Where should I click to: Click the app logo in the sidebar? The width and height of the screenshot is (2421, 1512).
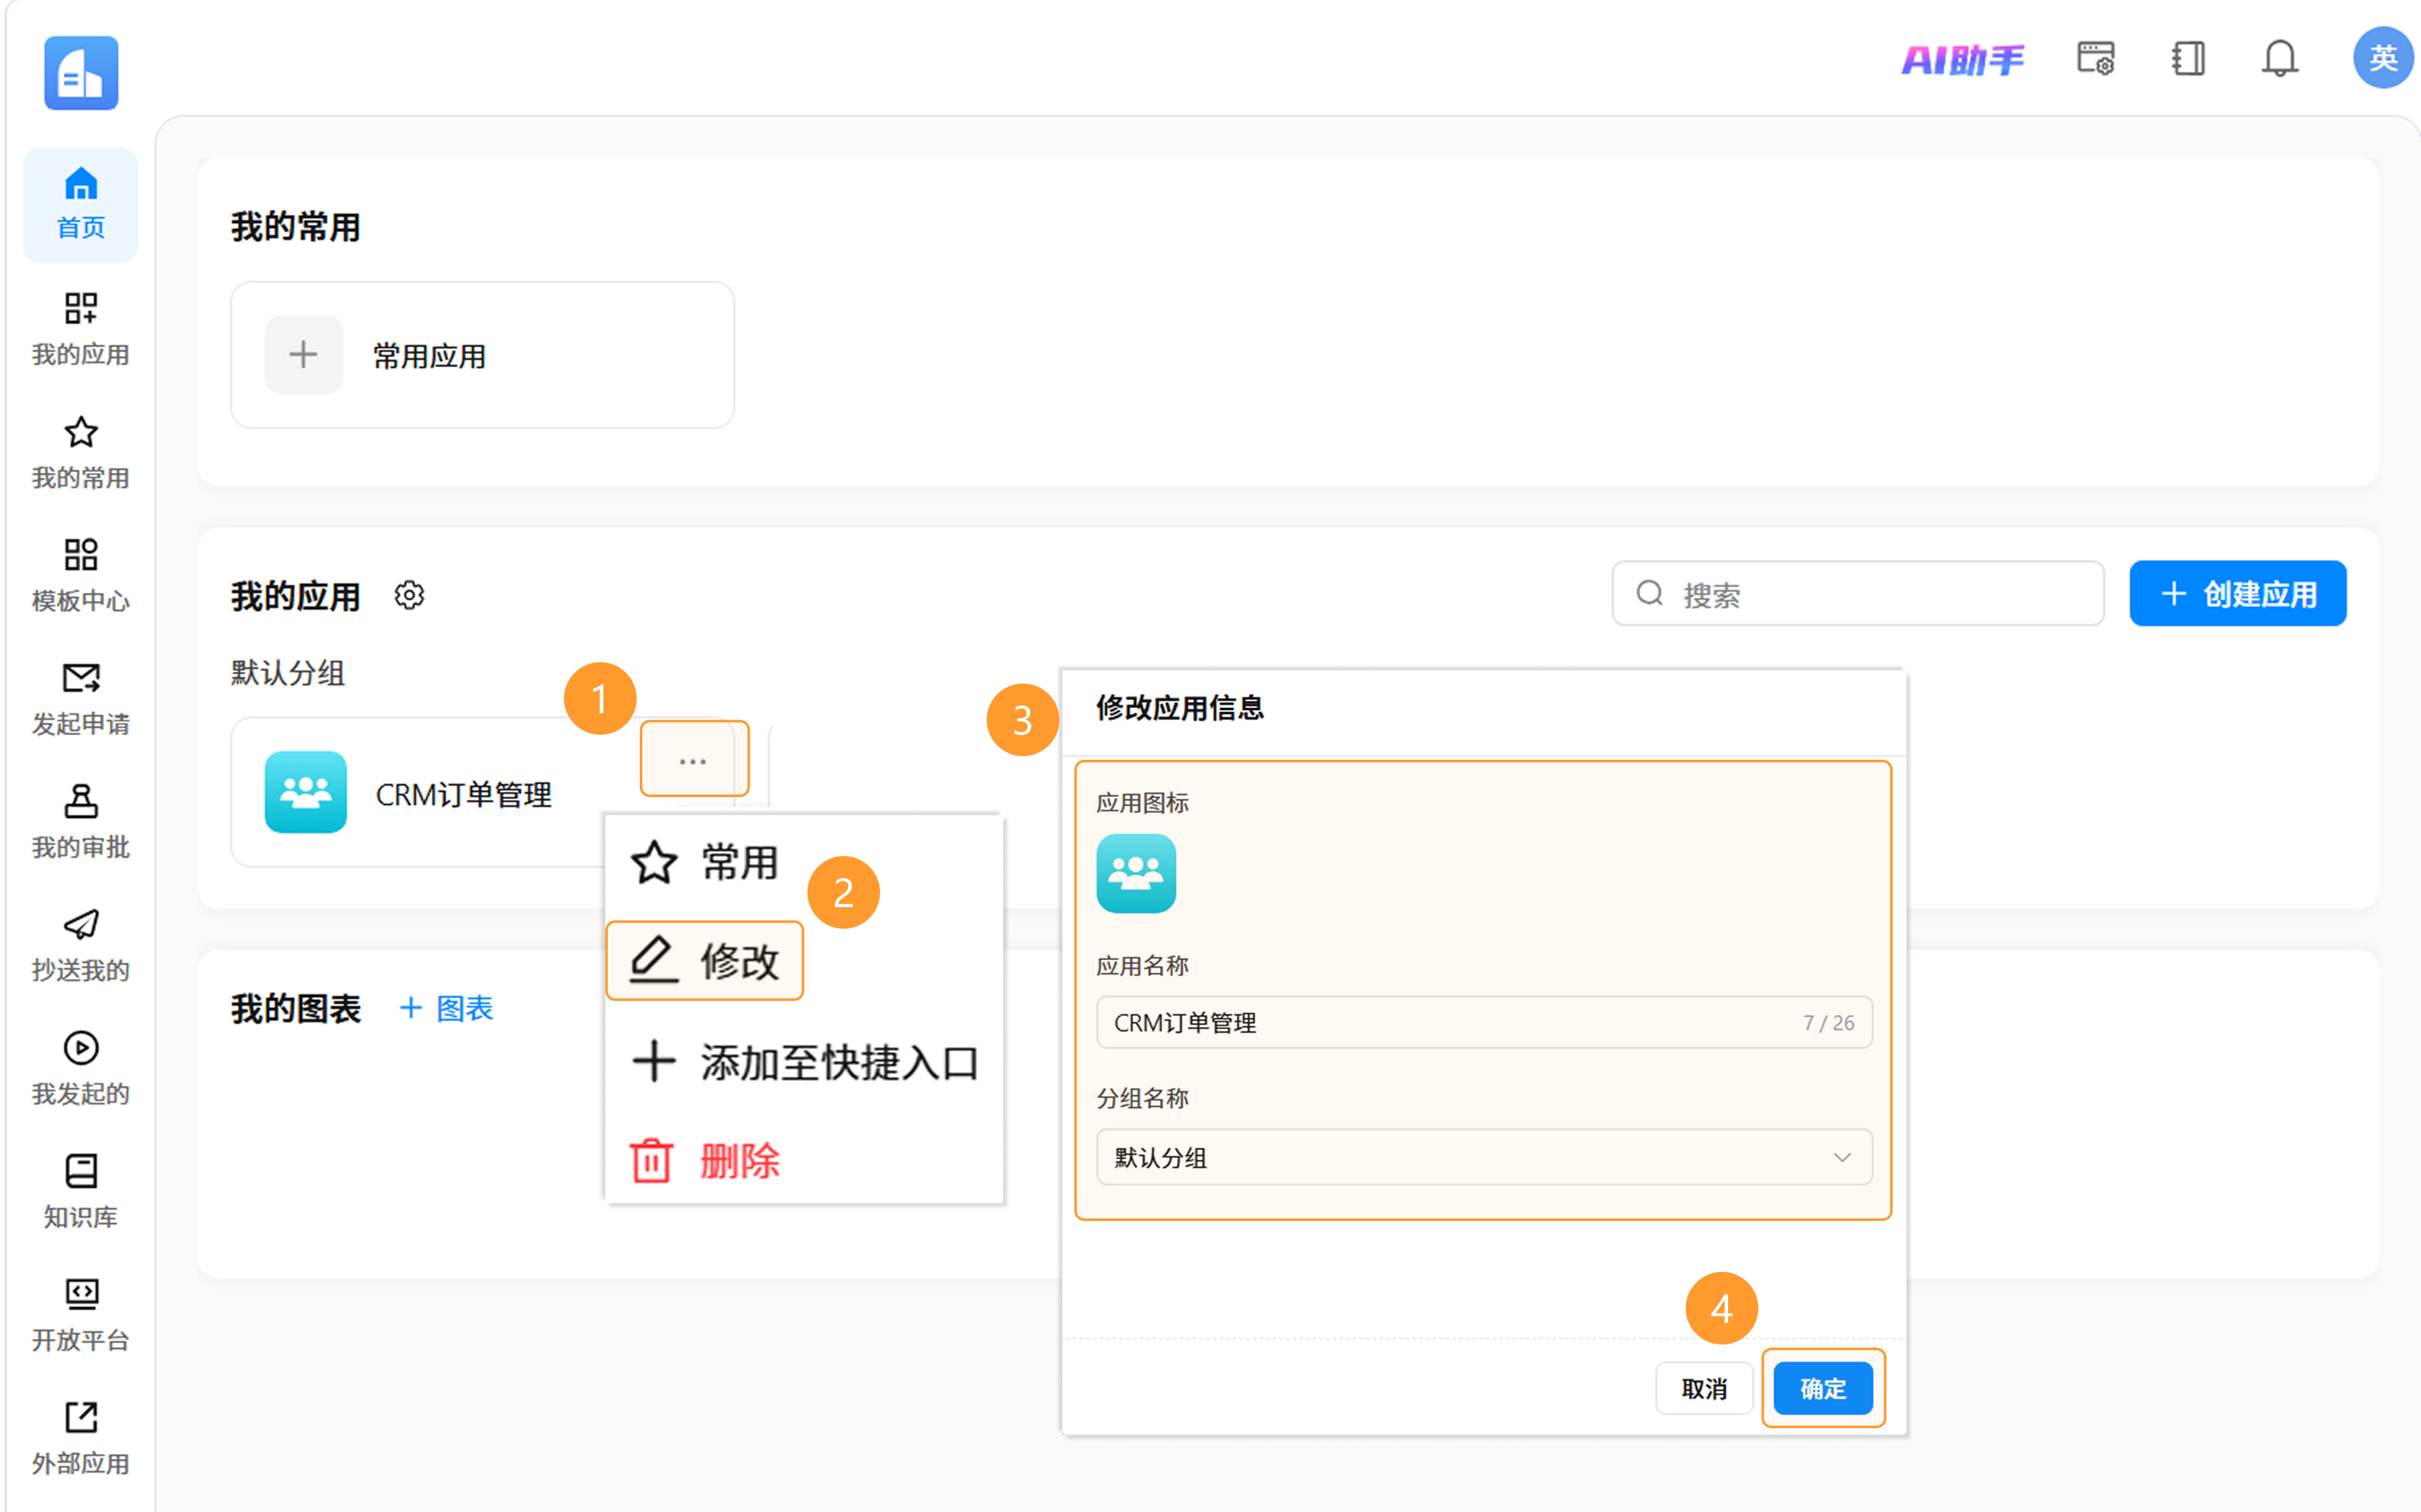click(81, 73)
